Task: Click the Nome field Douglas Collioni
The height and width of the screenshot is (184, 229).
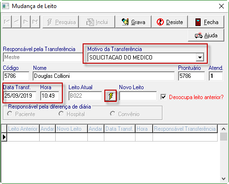Action: [x=104, y=76]
